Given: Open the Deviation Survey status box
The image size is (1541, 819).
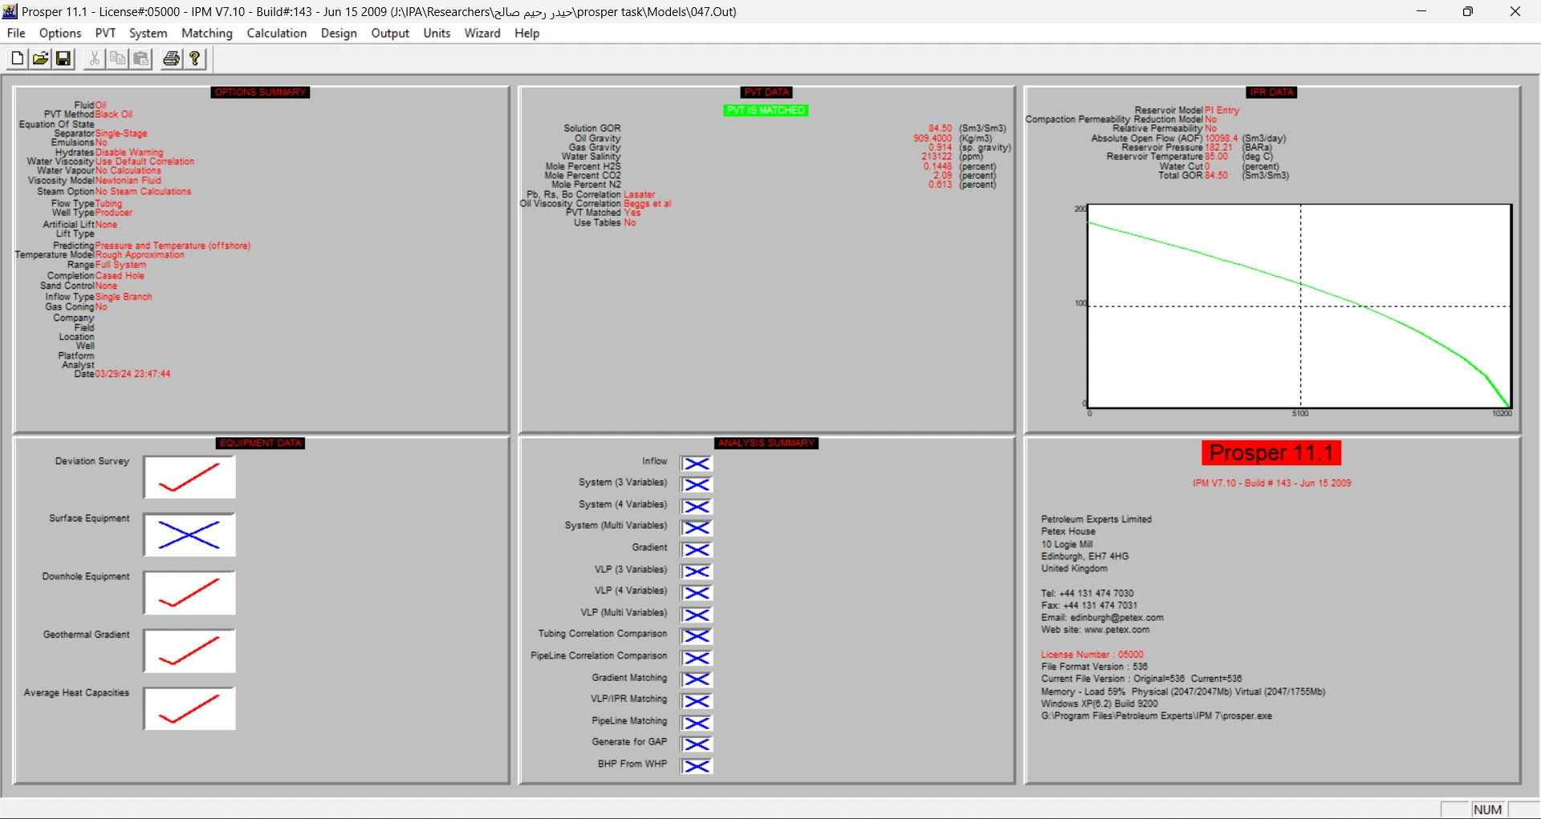Looking at the screenshot, I should (189, 477).
